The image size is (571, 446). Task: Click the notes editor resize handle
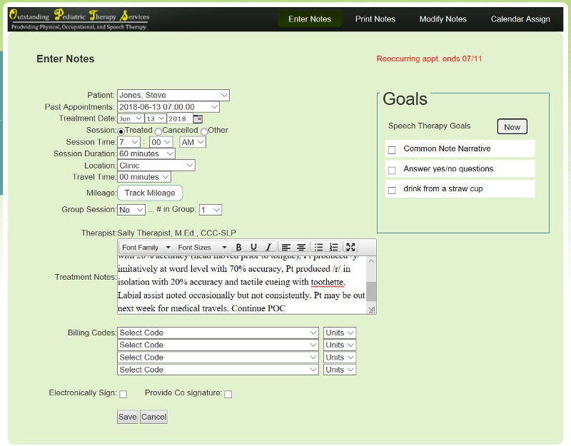(371, 310)
